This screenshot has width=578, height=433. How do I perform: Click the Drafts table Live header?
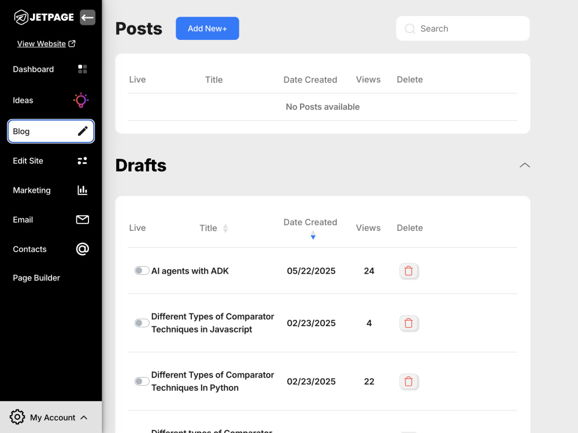(138, 228)
